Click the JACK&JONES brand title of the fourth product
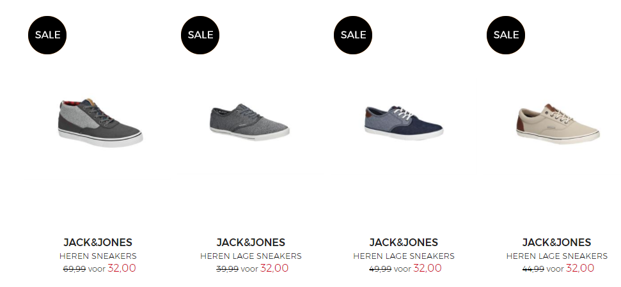Viewport: 621px width, 287px height. [x=556, y=242]
